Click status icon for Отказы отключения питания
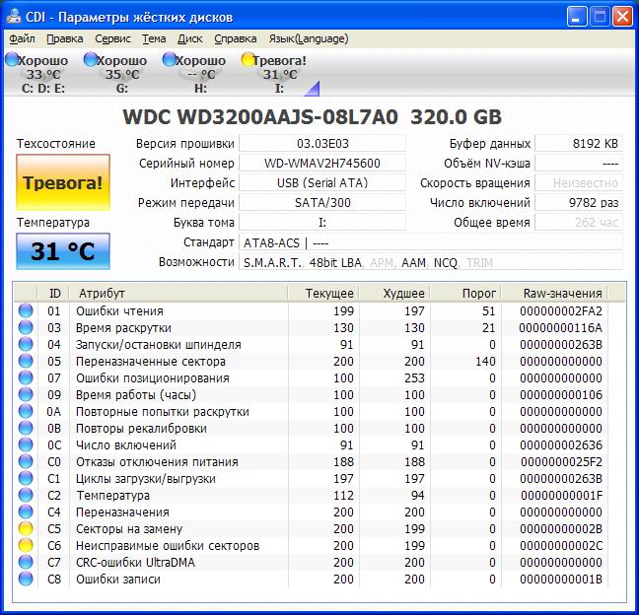The image size is (639, 615). 26,461
